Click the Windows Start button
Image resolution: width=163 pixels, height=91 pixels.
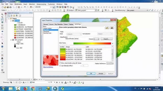(x=3, y=89)
